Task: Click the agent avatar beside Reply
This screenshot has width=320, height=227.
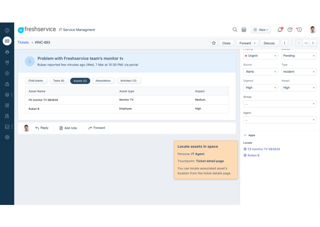Action: [x=26, y=128]
